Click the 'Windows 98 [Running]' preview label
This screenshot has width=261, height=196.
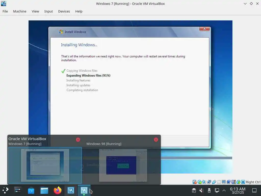point(104,144)
